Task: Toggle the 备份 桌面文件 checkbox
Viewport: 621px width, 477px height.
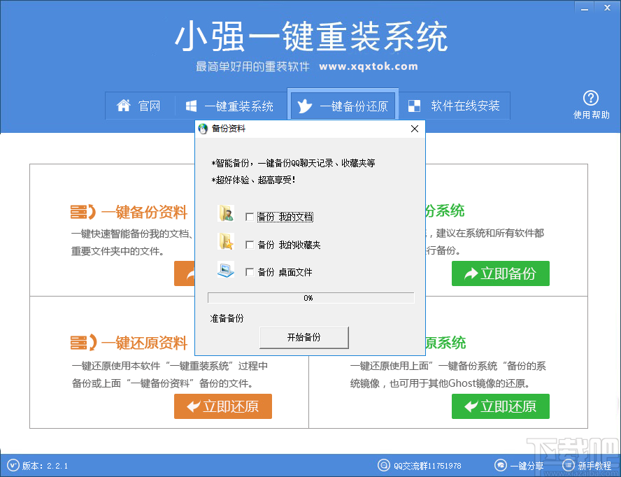Action: pyautogui.click(x=250, y=271)
